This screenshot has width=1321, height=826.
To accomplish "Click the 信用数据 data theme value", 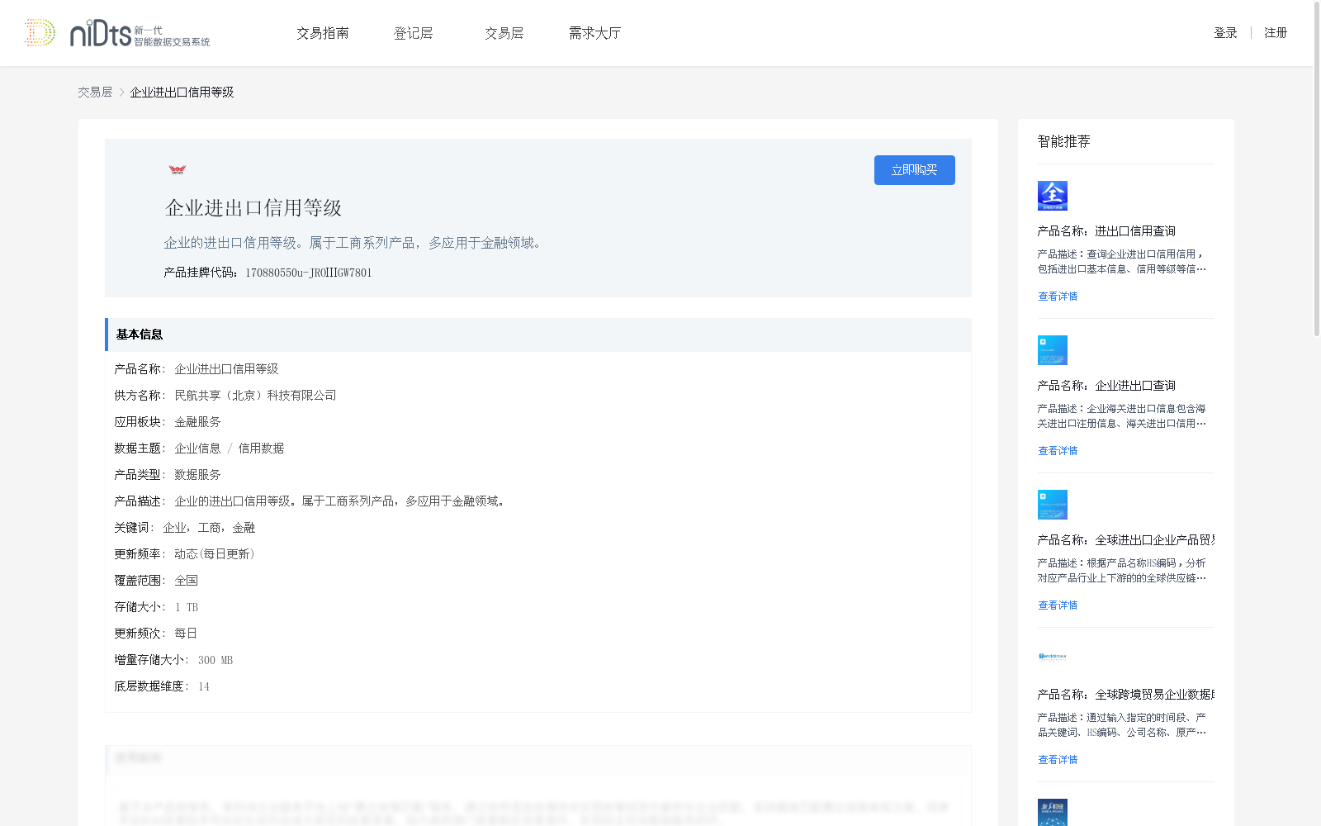I will pos(261,449).
